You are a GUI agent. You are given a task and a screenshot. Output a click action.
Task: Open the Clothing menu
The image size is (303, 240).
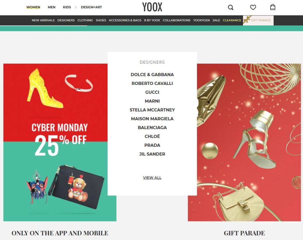point(85,20)
